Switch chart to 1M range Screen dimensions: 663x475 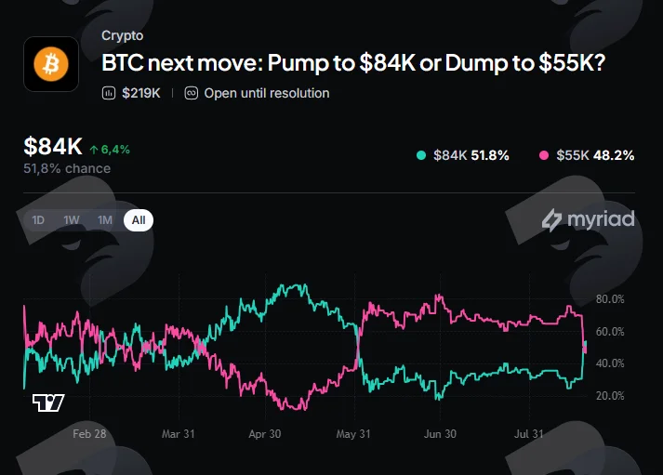[105, 220]
